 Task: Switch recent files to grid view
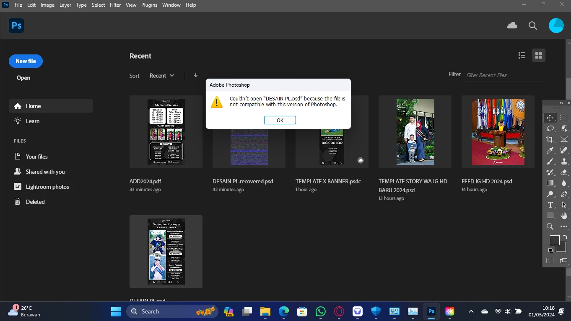[x=539, y=55]
